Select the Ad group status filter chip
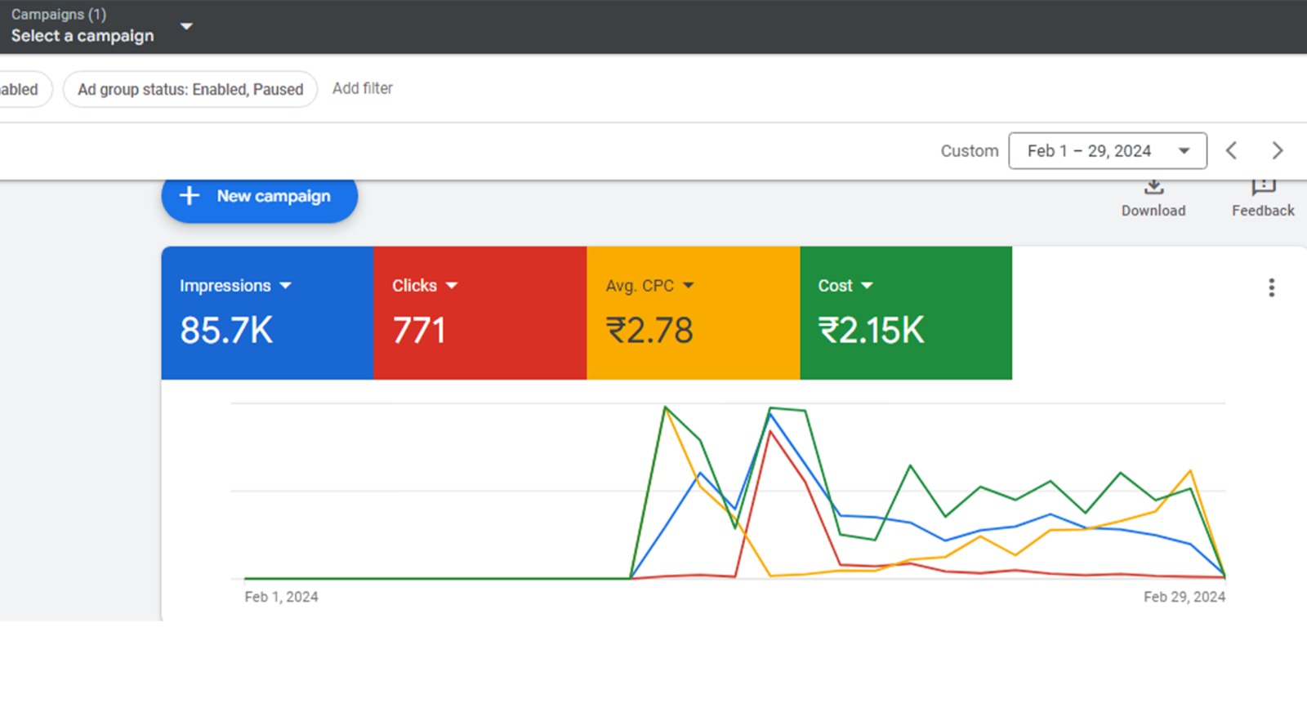 point(190,89)
